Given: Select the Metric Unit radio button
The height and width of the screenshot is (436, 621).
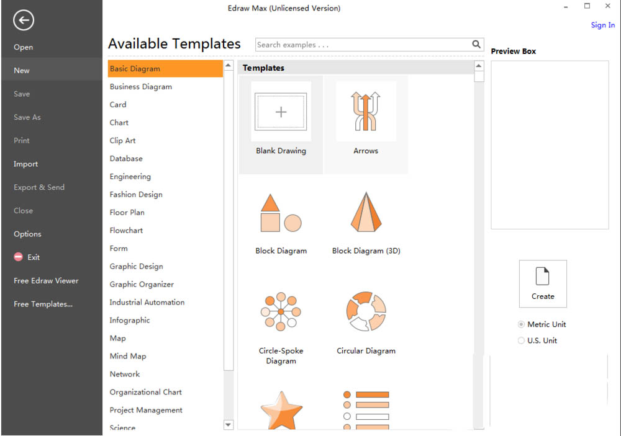Looking at the screenshot, I should (x=521, y=324).
